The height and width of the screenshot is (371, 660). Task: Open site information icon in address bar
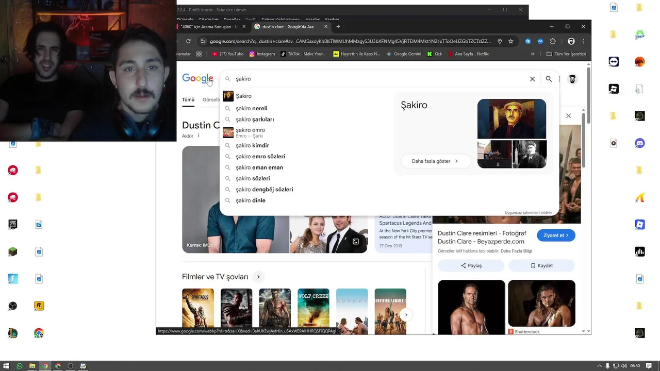[203, 41]
